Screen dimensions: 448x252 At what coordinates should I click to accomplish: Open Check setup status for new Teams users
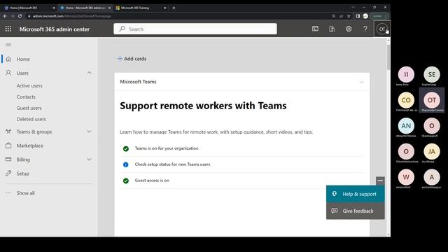click(x=172, y=164)
